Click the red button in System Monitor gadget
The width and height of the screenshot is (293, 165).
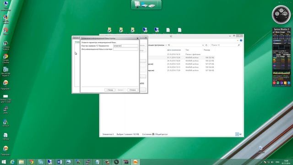coord(274,82)
